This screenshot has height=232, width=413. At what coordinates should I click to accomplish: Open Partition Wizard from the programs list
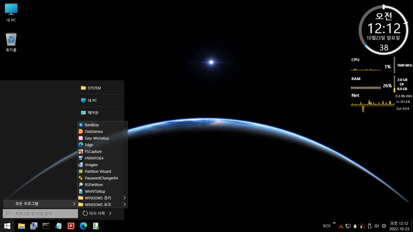pyautogui.click(x=102, y=171)
